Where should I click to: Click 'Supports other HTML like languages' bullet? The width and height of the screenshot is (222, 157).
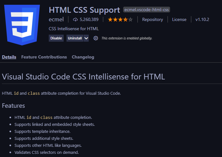click(x=48, y=146)
